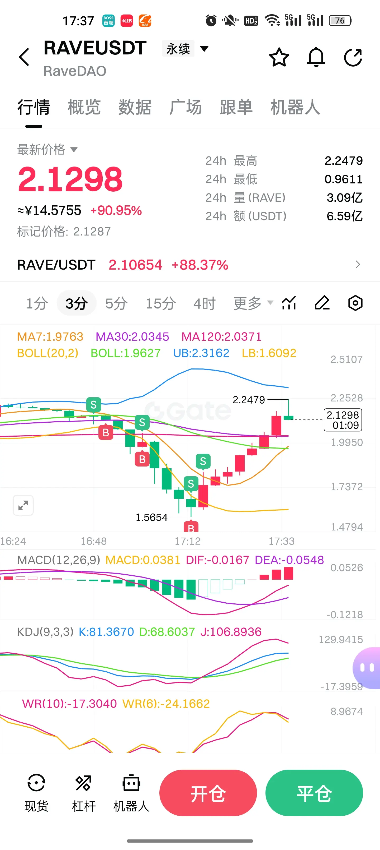The height and width of the screenshot is (850, 380).
Task: Expand the 最新价格 price type dropdown
Action: 47,150
